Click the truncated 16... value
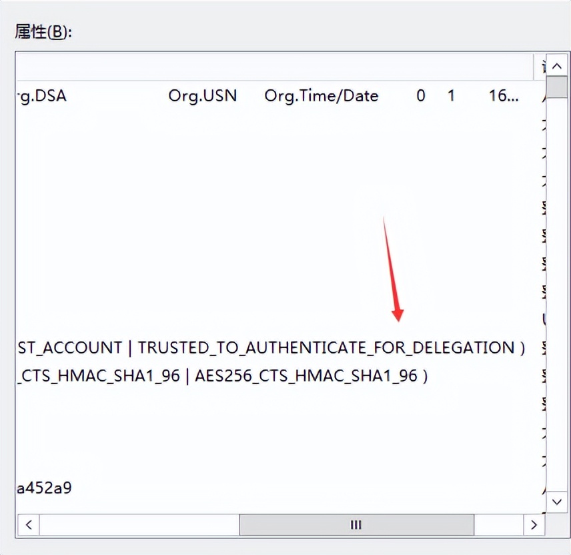Image resolution: width=571 pixels, height=555 pixels. 504,96
